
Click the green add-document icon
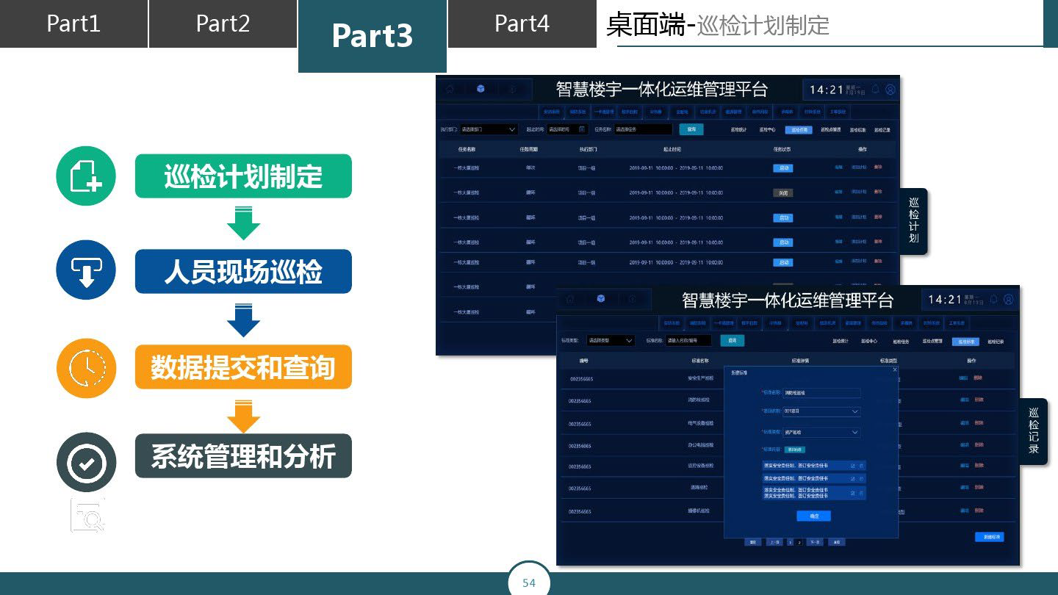click(86, 176)
